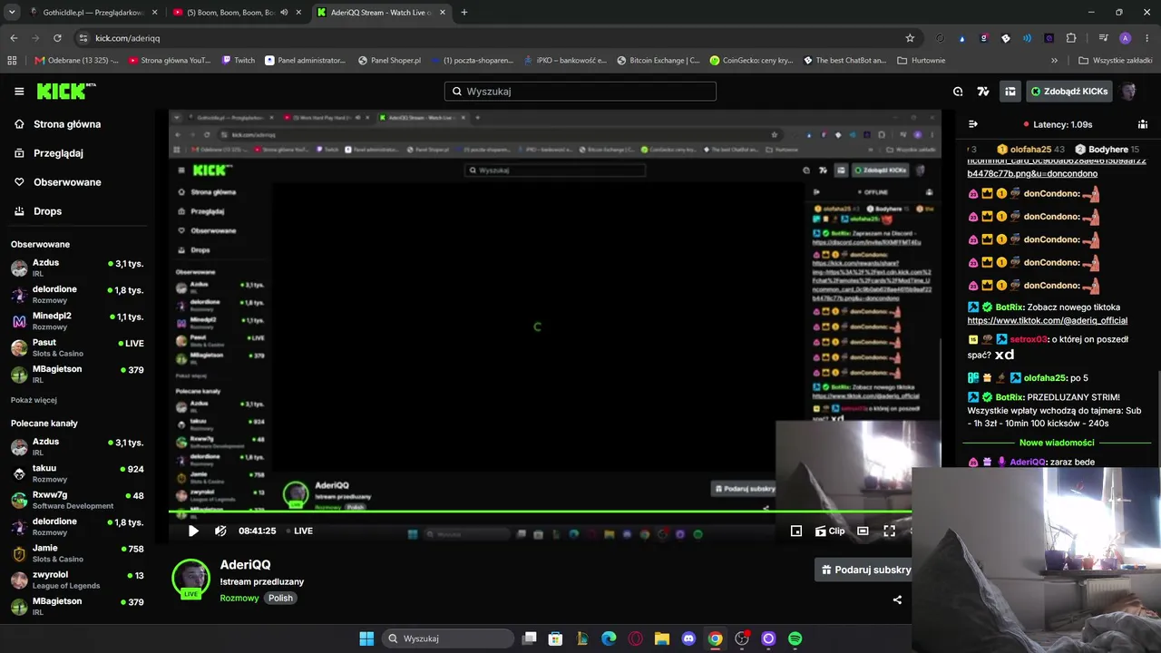
Task: Reload the page
Action: (57, 38)
